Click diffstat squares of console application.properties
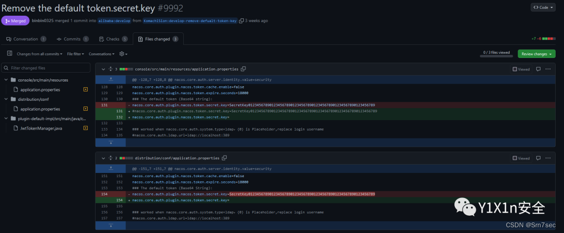The width and height of the screenshot is (564, 233). pyautogui.click(x=126, y=69)
